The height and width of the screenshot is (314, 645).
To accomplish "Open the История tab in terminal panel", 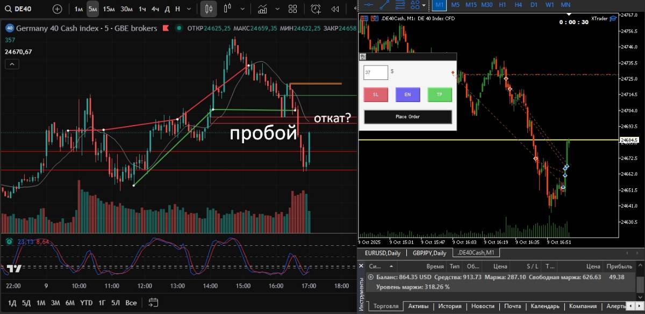I will [x=449, y=306].
